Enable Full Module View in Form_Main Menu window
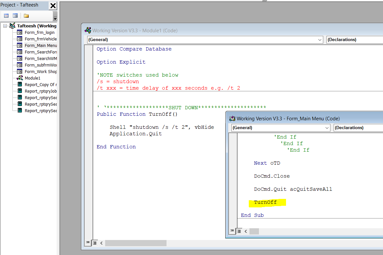The width and height of the screenshot is (383, 255). 239,231
